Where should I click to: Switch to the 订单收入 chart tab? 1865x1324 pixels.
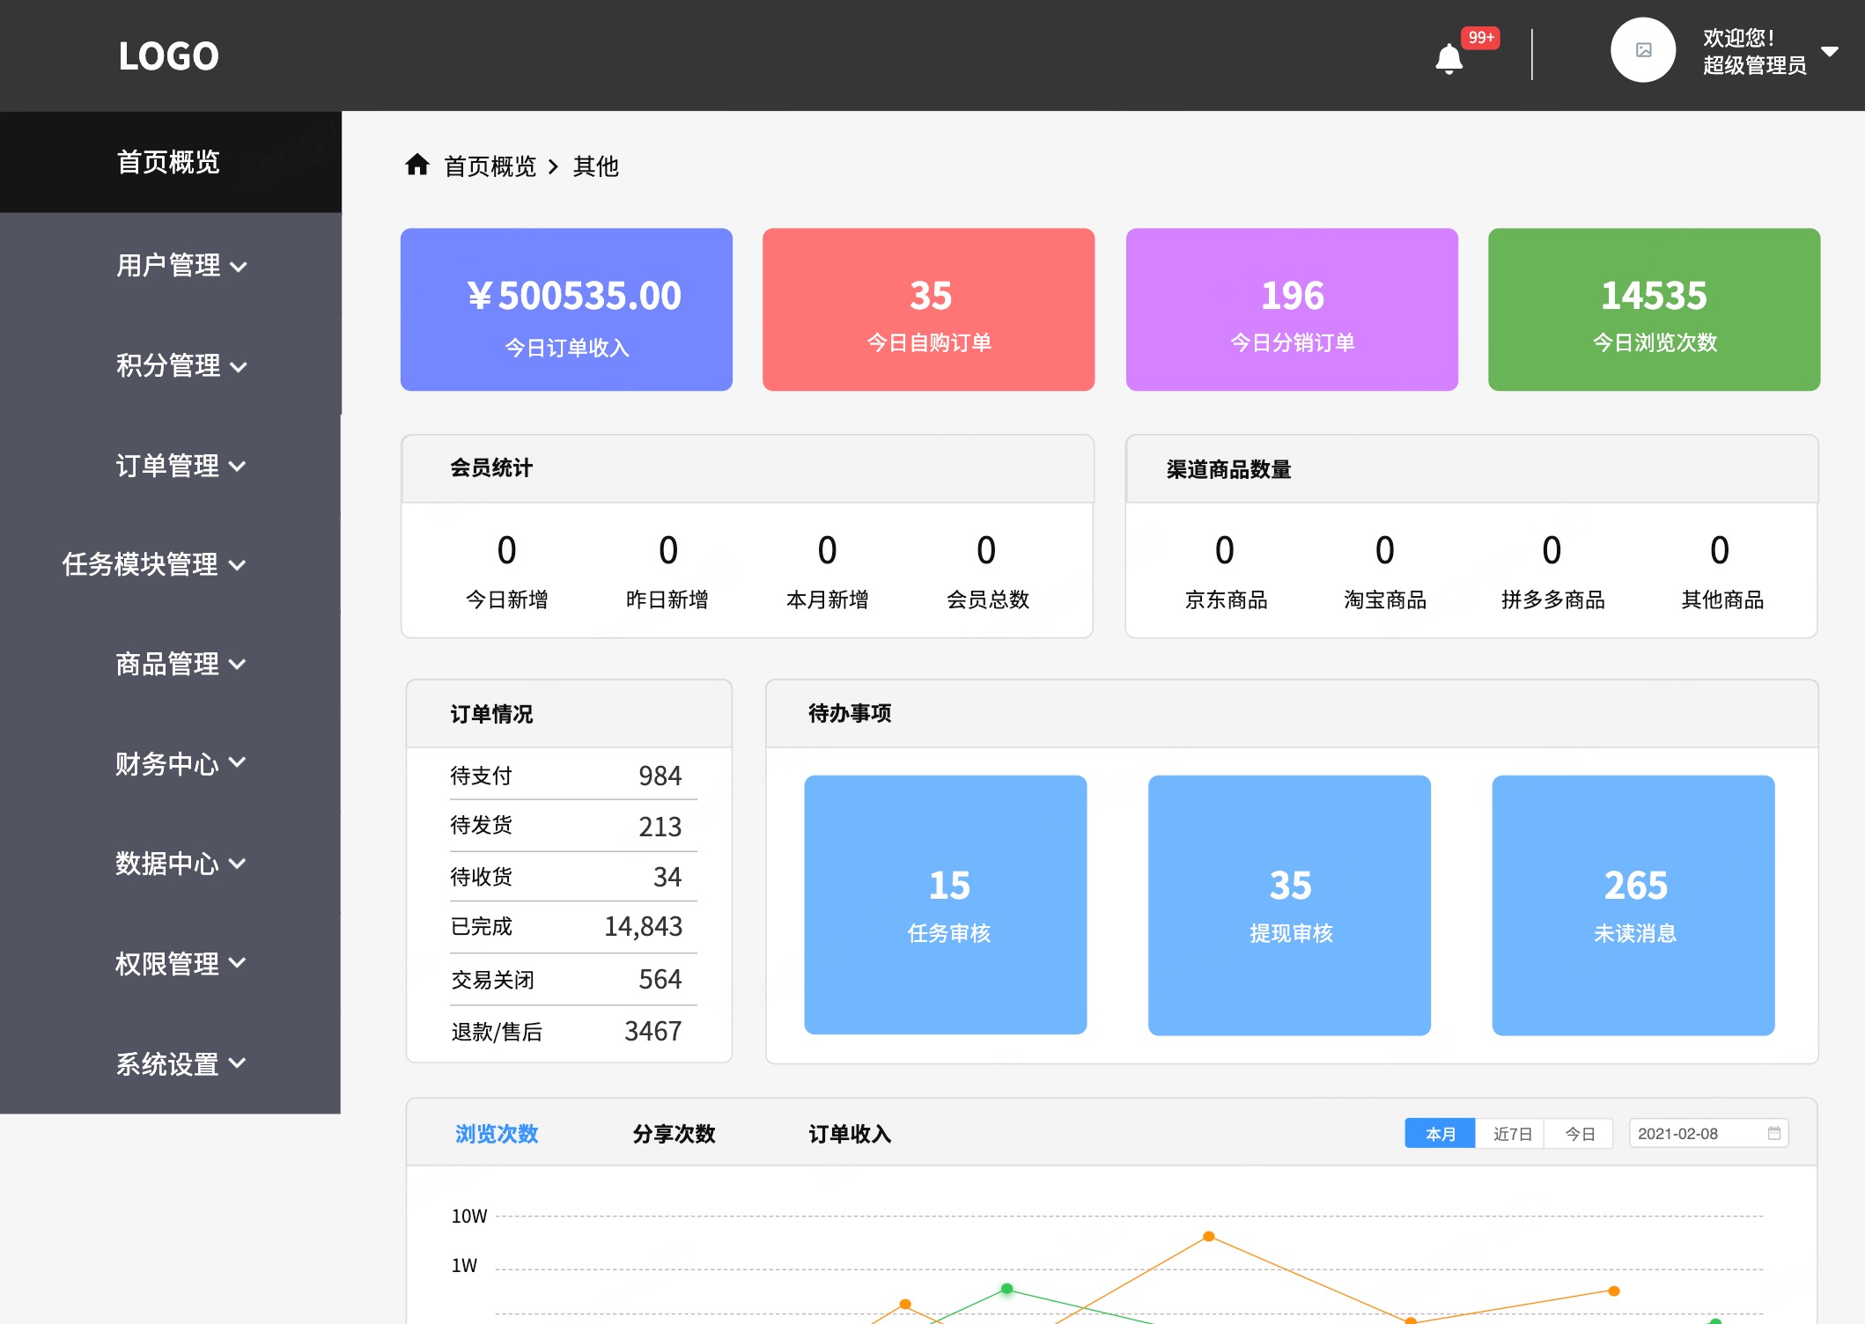(850, 1134)
